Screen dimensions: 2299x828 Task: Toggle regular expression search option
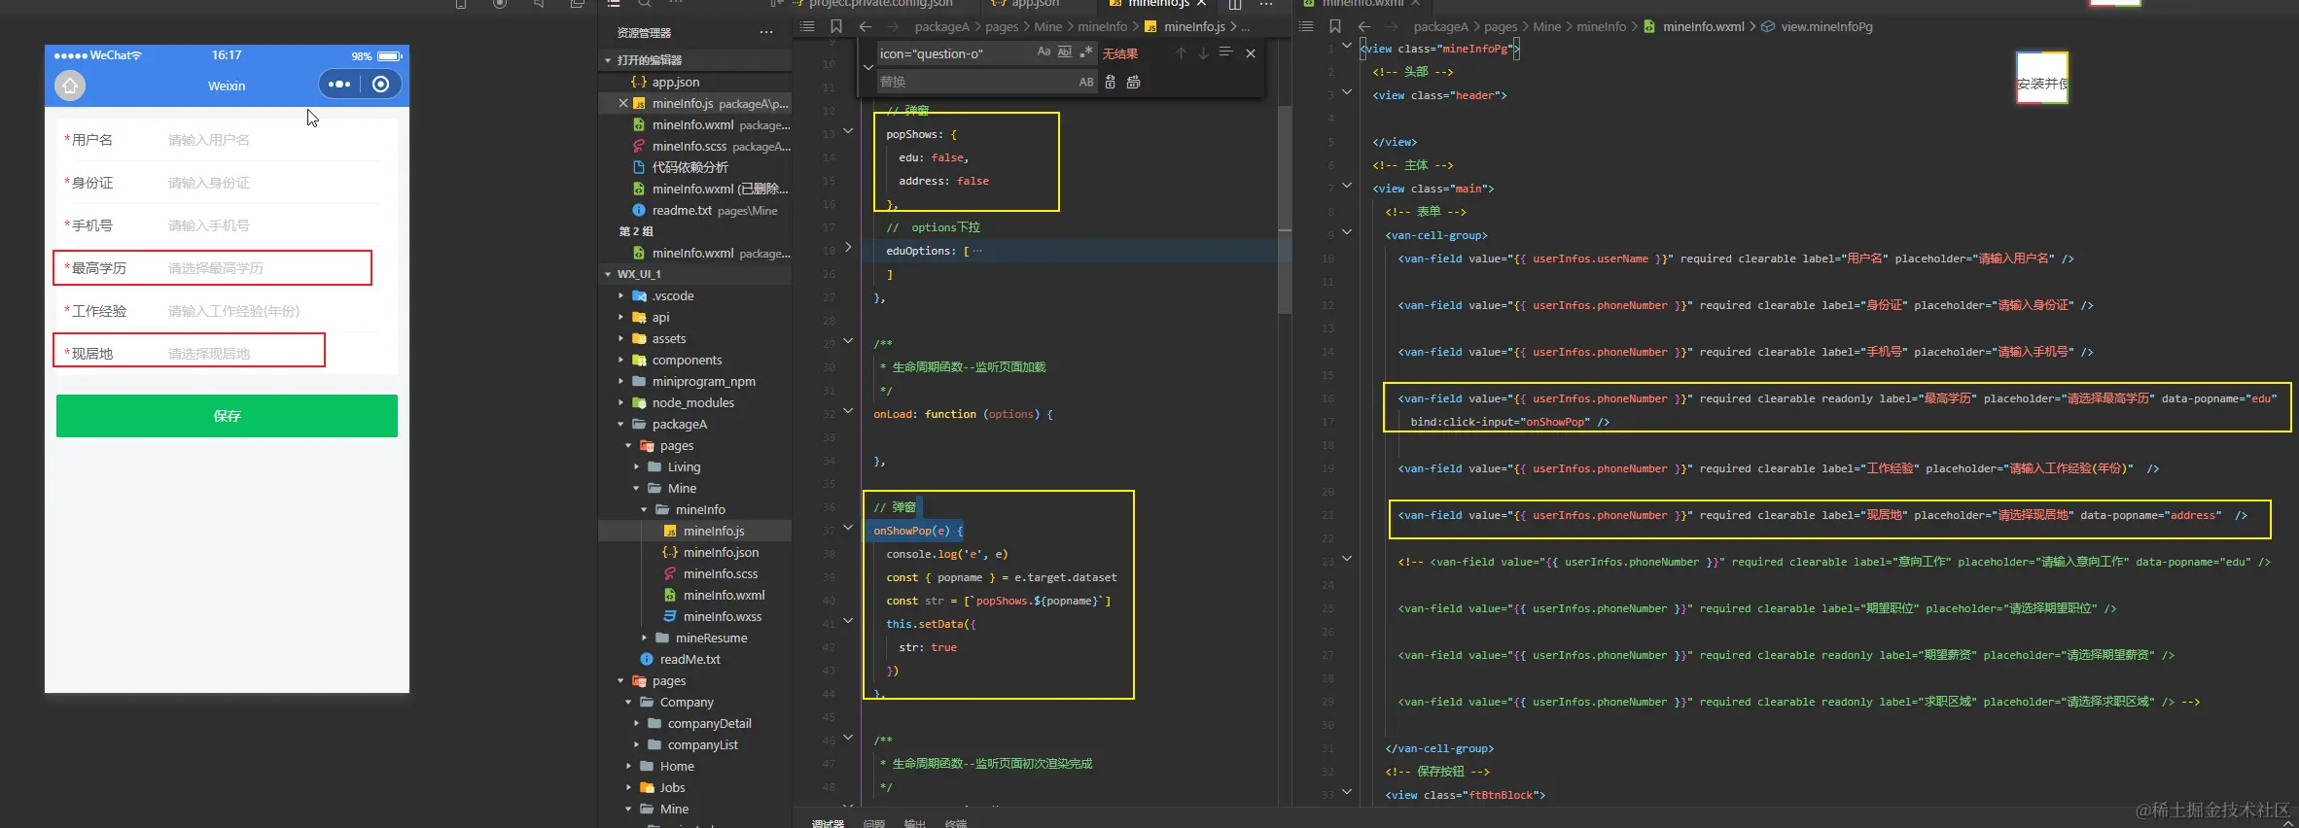[x=1086, y=52]
